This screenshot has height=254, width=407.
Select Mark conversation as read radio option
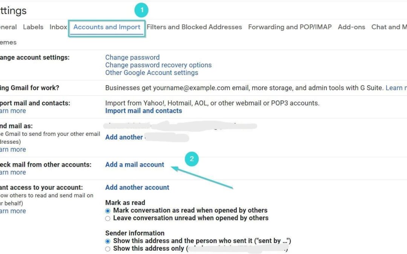[x=108, y=211]
